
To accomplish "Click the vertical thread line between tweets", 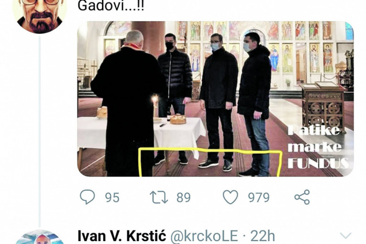I will tap(40, 132).
